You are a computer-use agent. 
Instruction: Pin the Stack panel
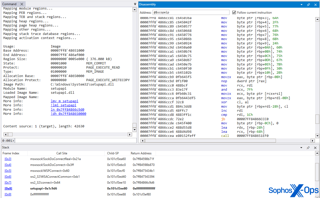point(308,147)
